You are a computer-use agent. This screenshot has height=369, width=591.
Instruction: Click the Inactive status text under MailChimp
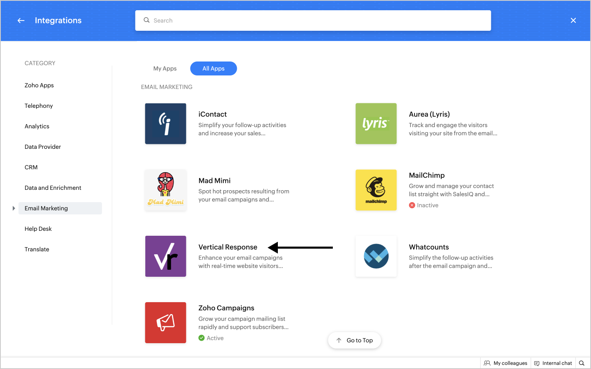428,205
